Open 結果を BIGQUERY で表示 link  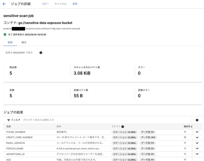[x=19, y=53]
